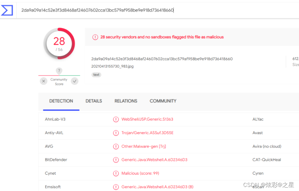Click the Cyren vendor name
299x191 pixels.
[x=258, y=173]
